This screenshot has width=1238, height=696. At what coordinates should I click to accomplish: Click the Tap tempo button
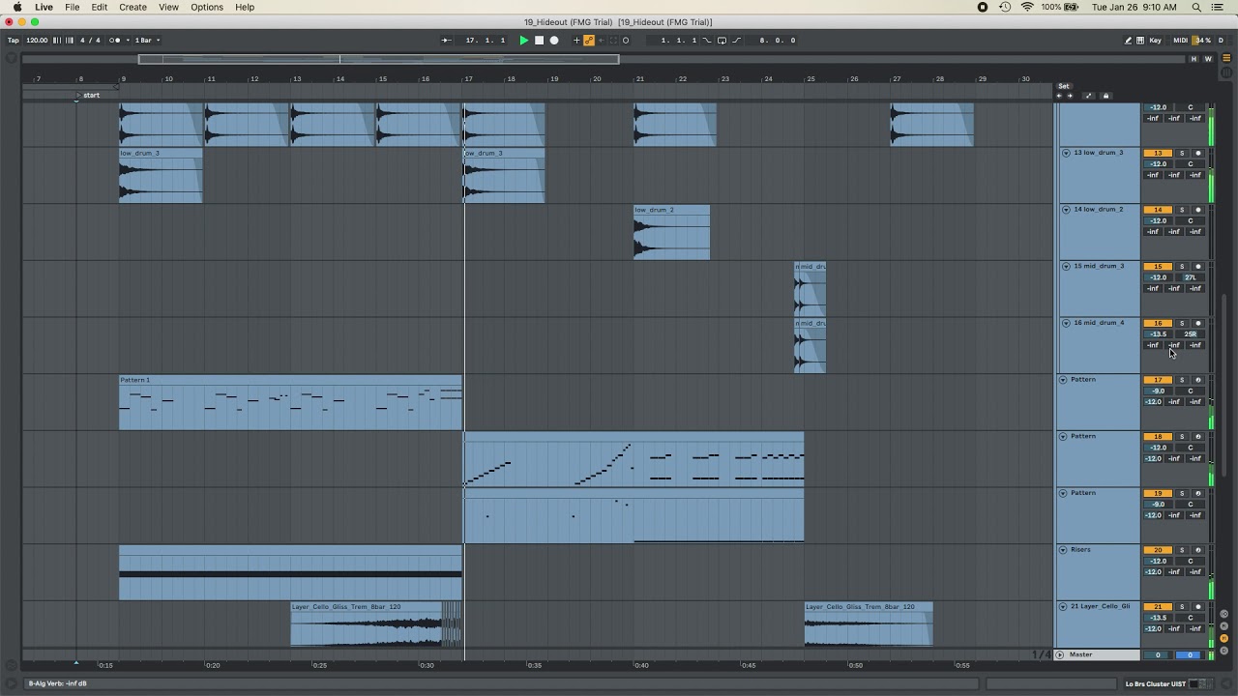pos(14,41)
